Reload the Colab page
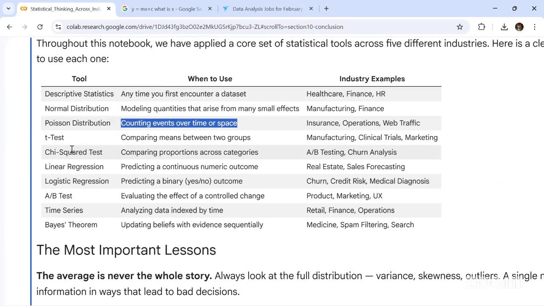Image resolution: width=544 pixels, height=306 pixels. pyautogui.click(x=40, y=27)
